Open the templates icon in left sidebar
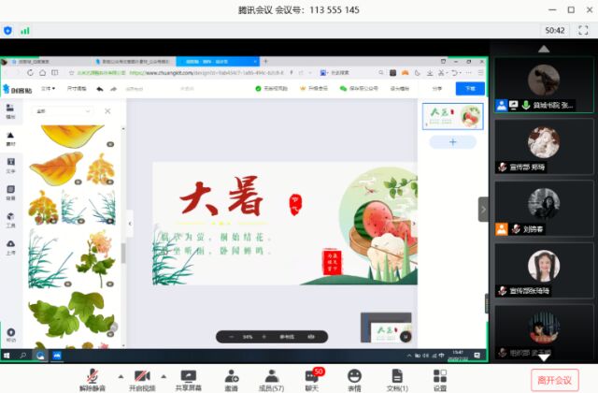This screenshot has height=393, width=598. [x=10, y=111]
